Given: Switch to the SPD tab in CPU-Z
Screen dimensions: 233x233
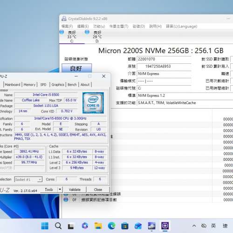Looking at the screenshot, I should (x=43, y=85).
